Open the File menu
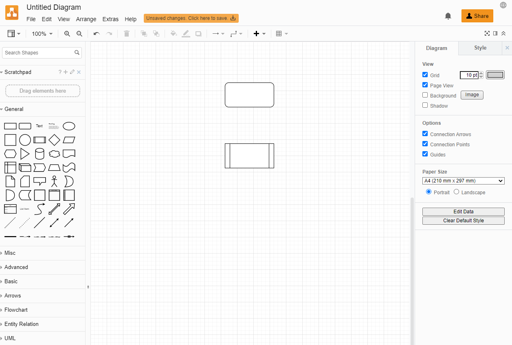This screenshot has height=345, width=512. point(31,19)
